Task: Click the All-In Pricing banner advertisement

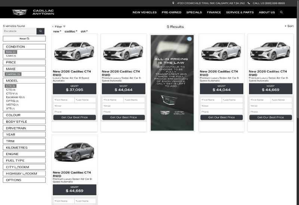Action: pyautogui.click(x=172, y=83)
